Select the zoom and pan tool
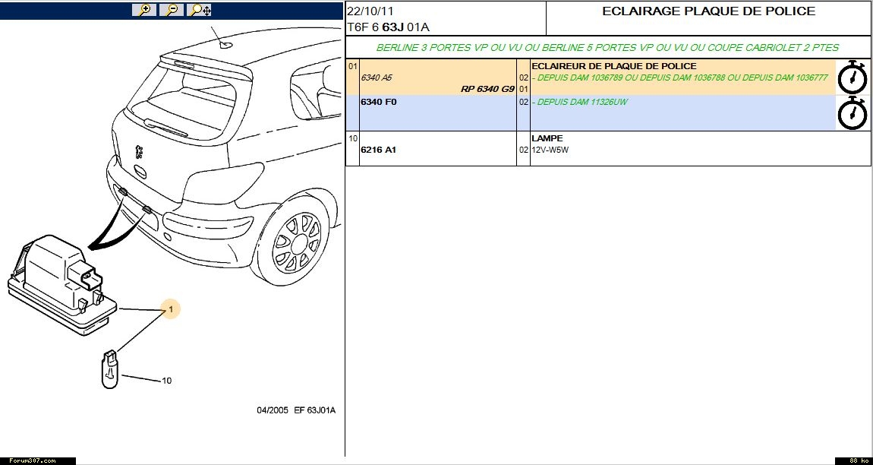The height and width of the screenshot is (465, 873). pyautogui.click(x=200, y=10)
